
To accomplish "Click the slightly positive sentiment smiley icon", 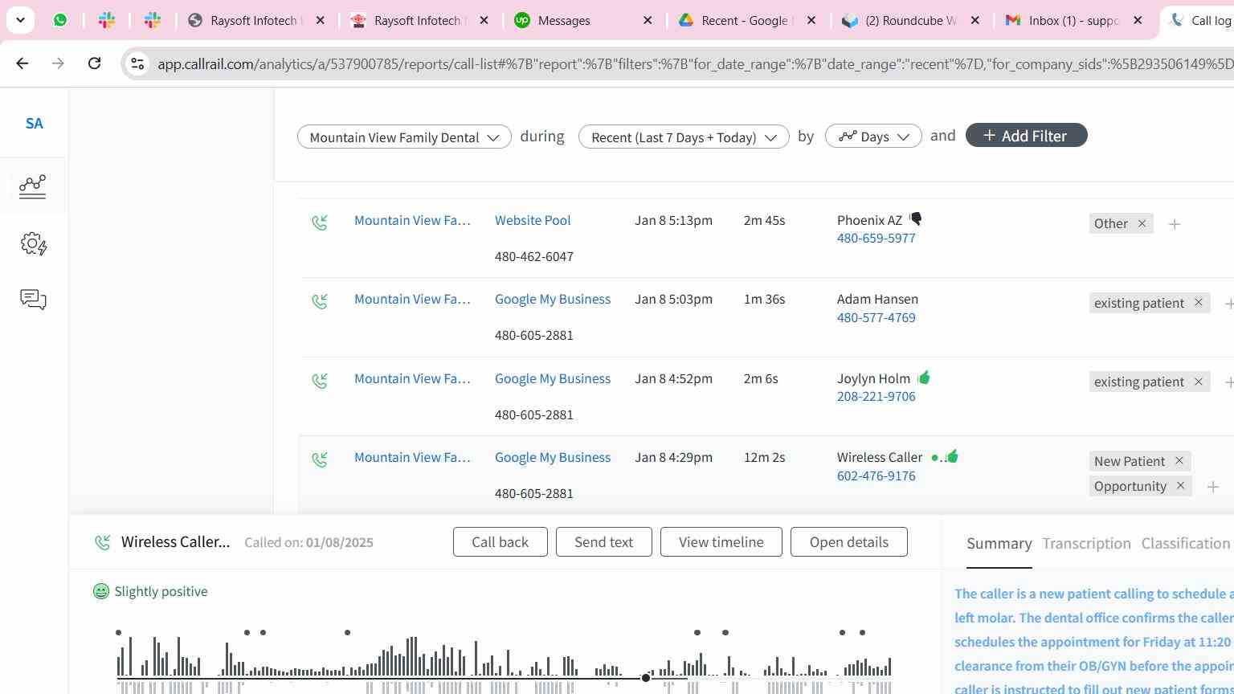I will [101, 591].
